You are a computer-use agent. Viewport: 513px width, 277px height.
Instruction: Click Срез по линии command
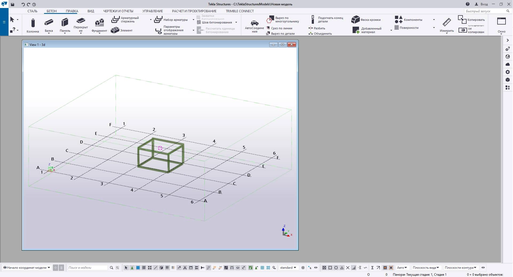[x=279, y=28]
